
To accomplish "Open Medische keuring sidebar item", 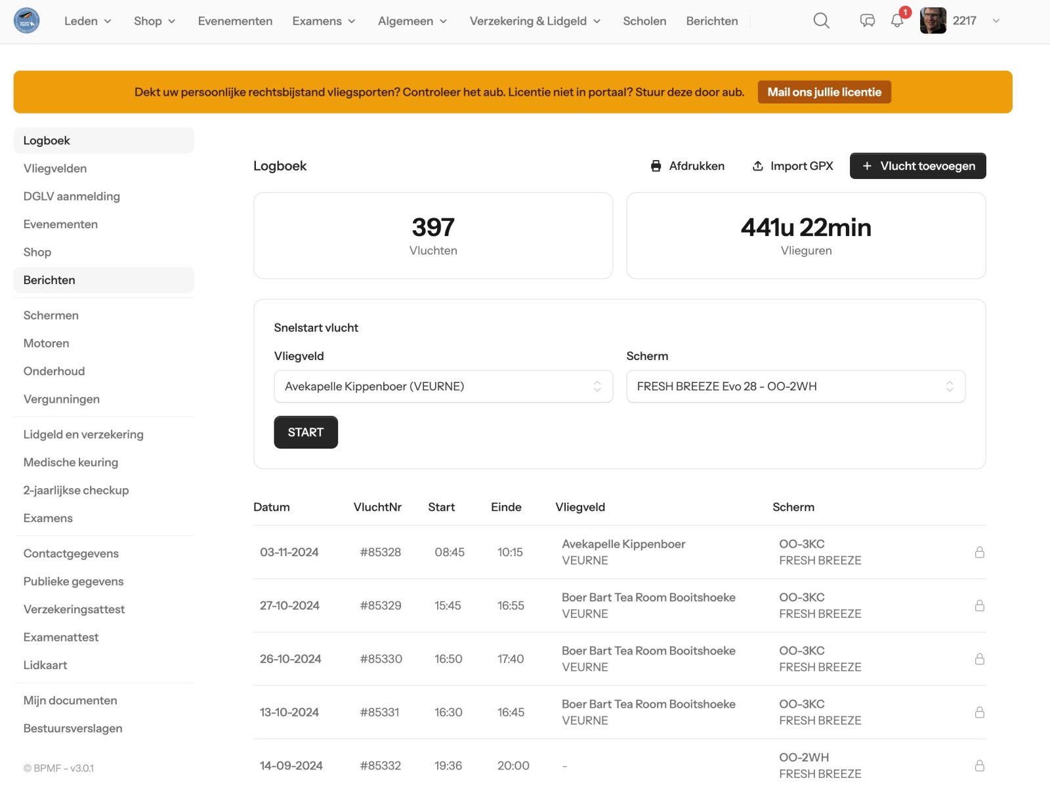I will pos(104,462).
